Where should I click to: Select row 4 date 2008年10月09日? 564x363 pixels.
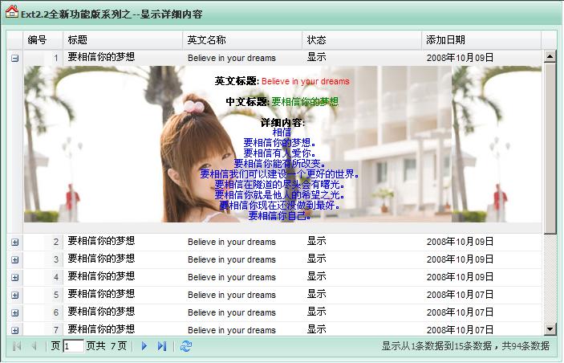click(460, 277)
